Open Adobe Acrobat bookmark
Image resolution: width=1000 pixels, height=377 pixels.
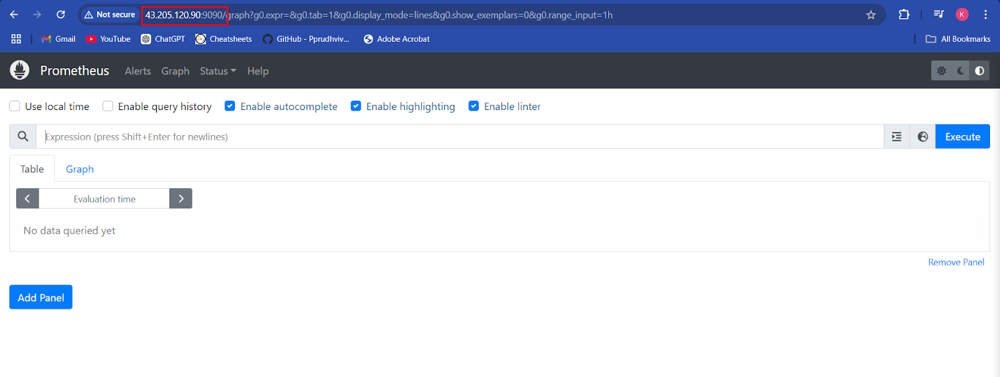point(397,39)
